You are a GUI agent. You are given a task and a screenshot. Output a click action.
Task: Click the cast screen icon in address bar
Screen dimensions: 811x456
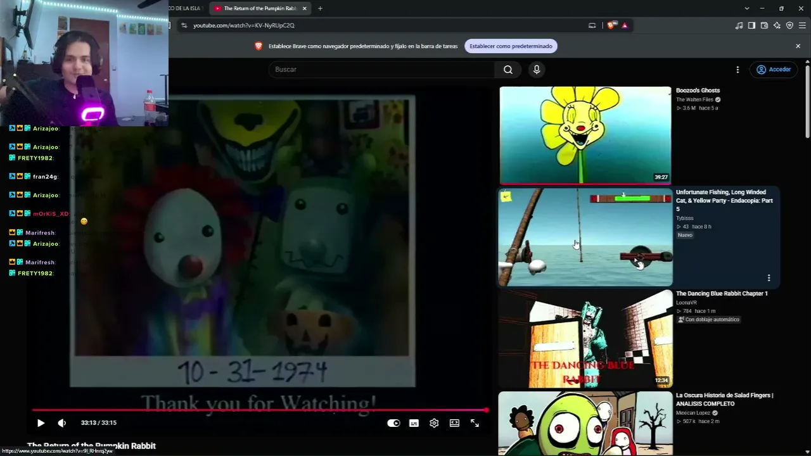[592, 25]
